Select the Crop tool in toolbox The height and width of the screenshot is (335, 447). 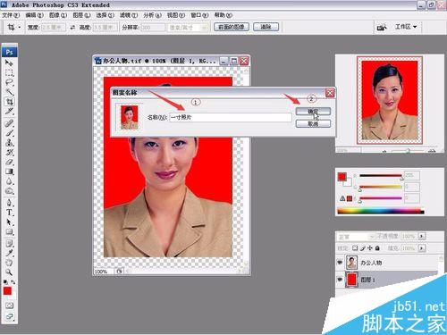point(9,102)
